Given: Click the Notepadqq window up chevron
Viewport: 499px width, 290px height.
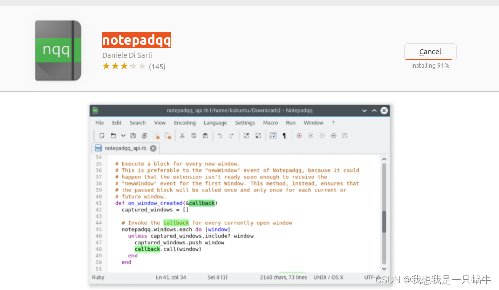Looking at the screenshot, I should click(x=374, y=110).
